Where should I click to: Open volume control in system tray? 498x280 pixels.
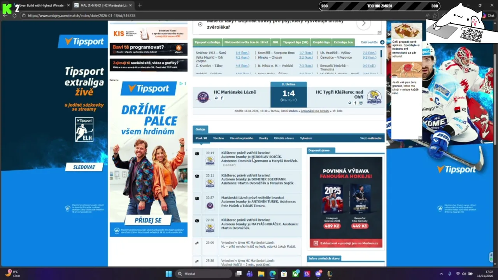coord(464,274)
